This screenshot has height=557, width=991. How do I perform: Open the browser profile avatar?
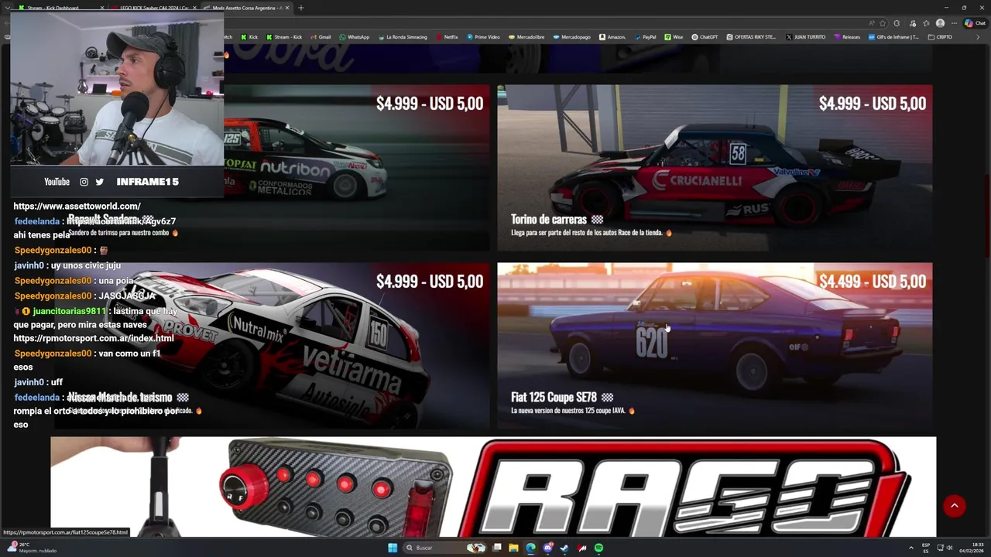click(940, 23)
